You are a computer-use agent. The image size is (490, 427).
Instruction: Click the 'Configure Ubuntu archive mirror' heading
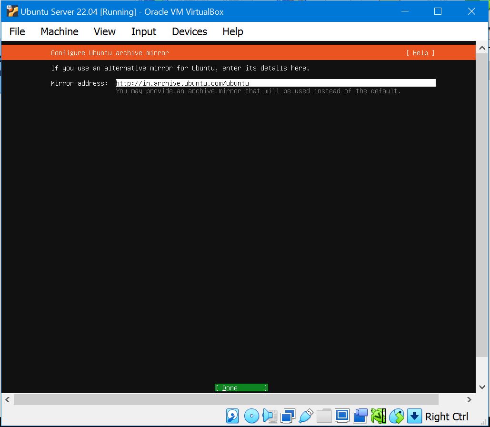[x=110, y=53]
